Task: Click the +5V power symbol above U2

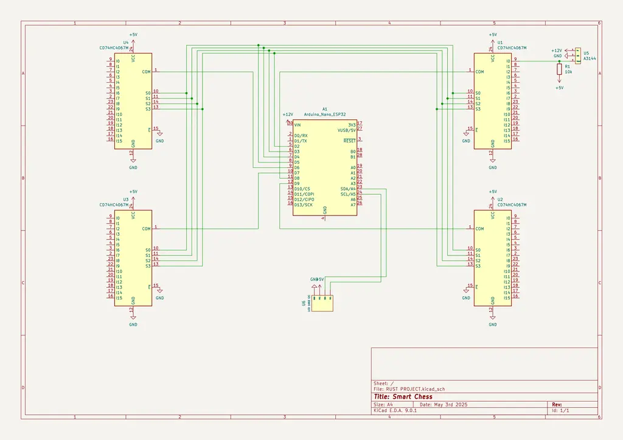Action: pos(493,196)
